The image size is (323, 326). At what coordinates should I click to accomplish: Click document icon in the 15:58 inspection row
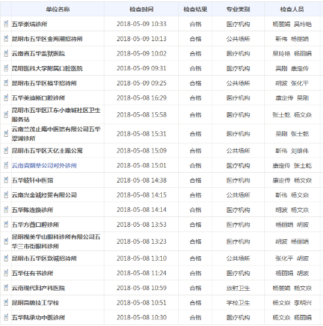tap(6, 115)
